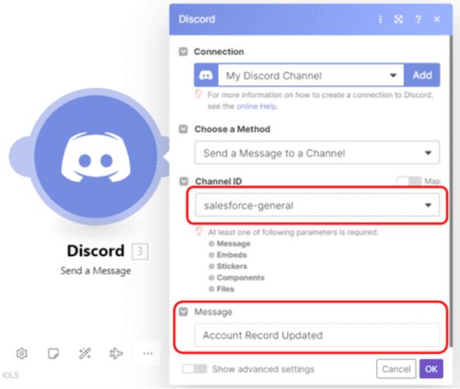Viewport: 460px width, 389px height.
Task: Add a note with sticky note icon
Action: pyautogui.click(x=53, y=353)
